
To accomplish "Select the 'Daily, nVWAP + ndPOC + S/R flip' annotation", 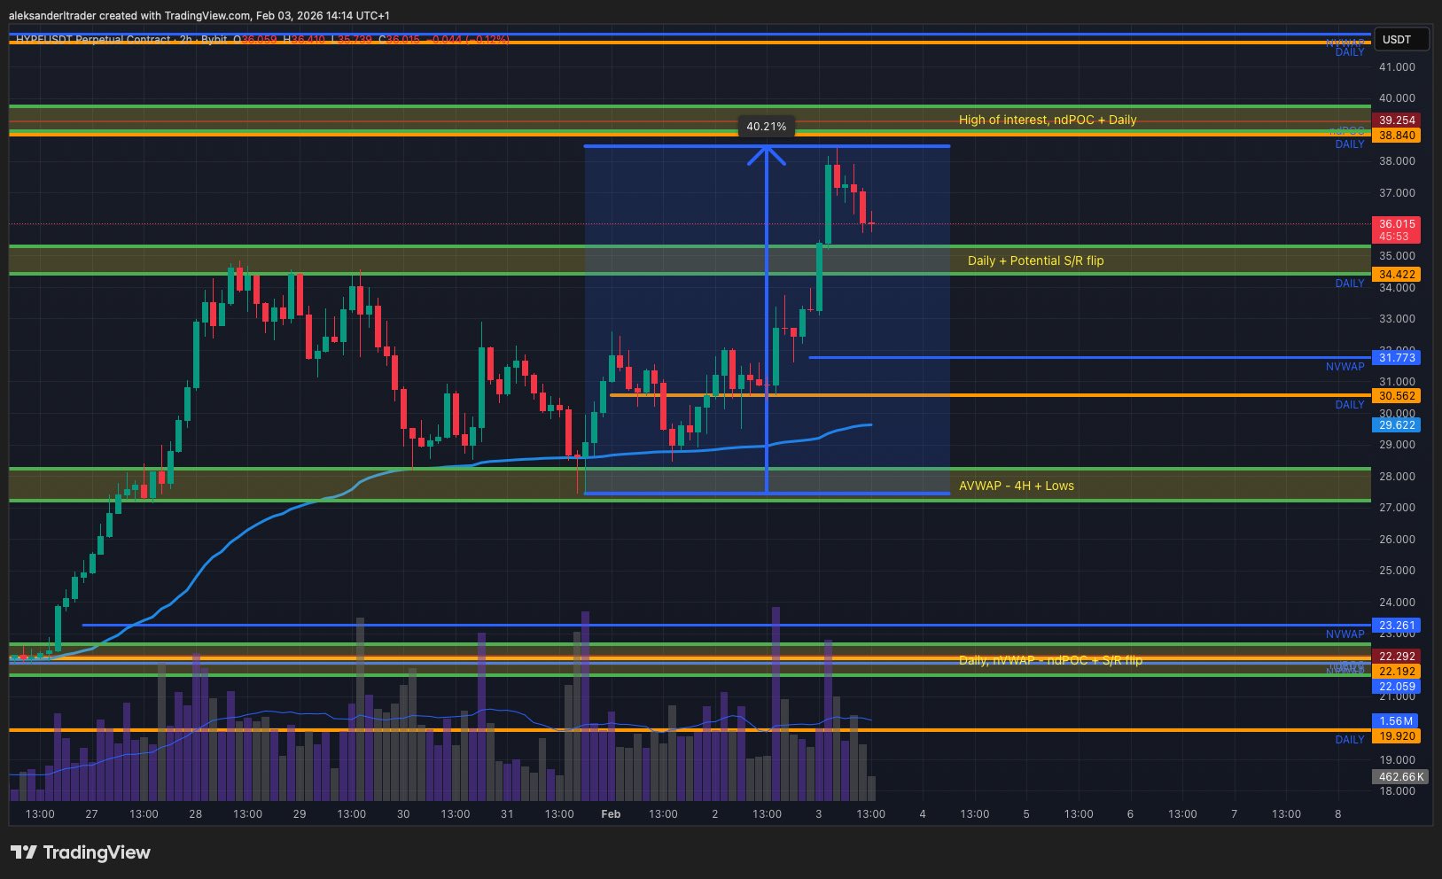I will 1050,660.
